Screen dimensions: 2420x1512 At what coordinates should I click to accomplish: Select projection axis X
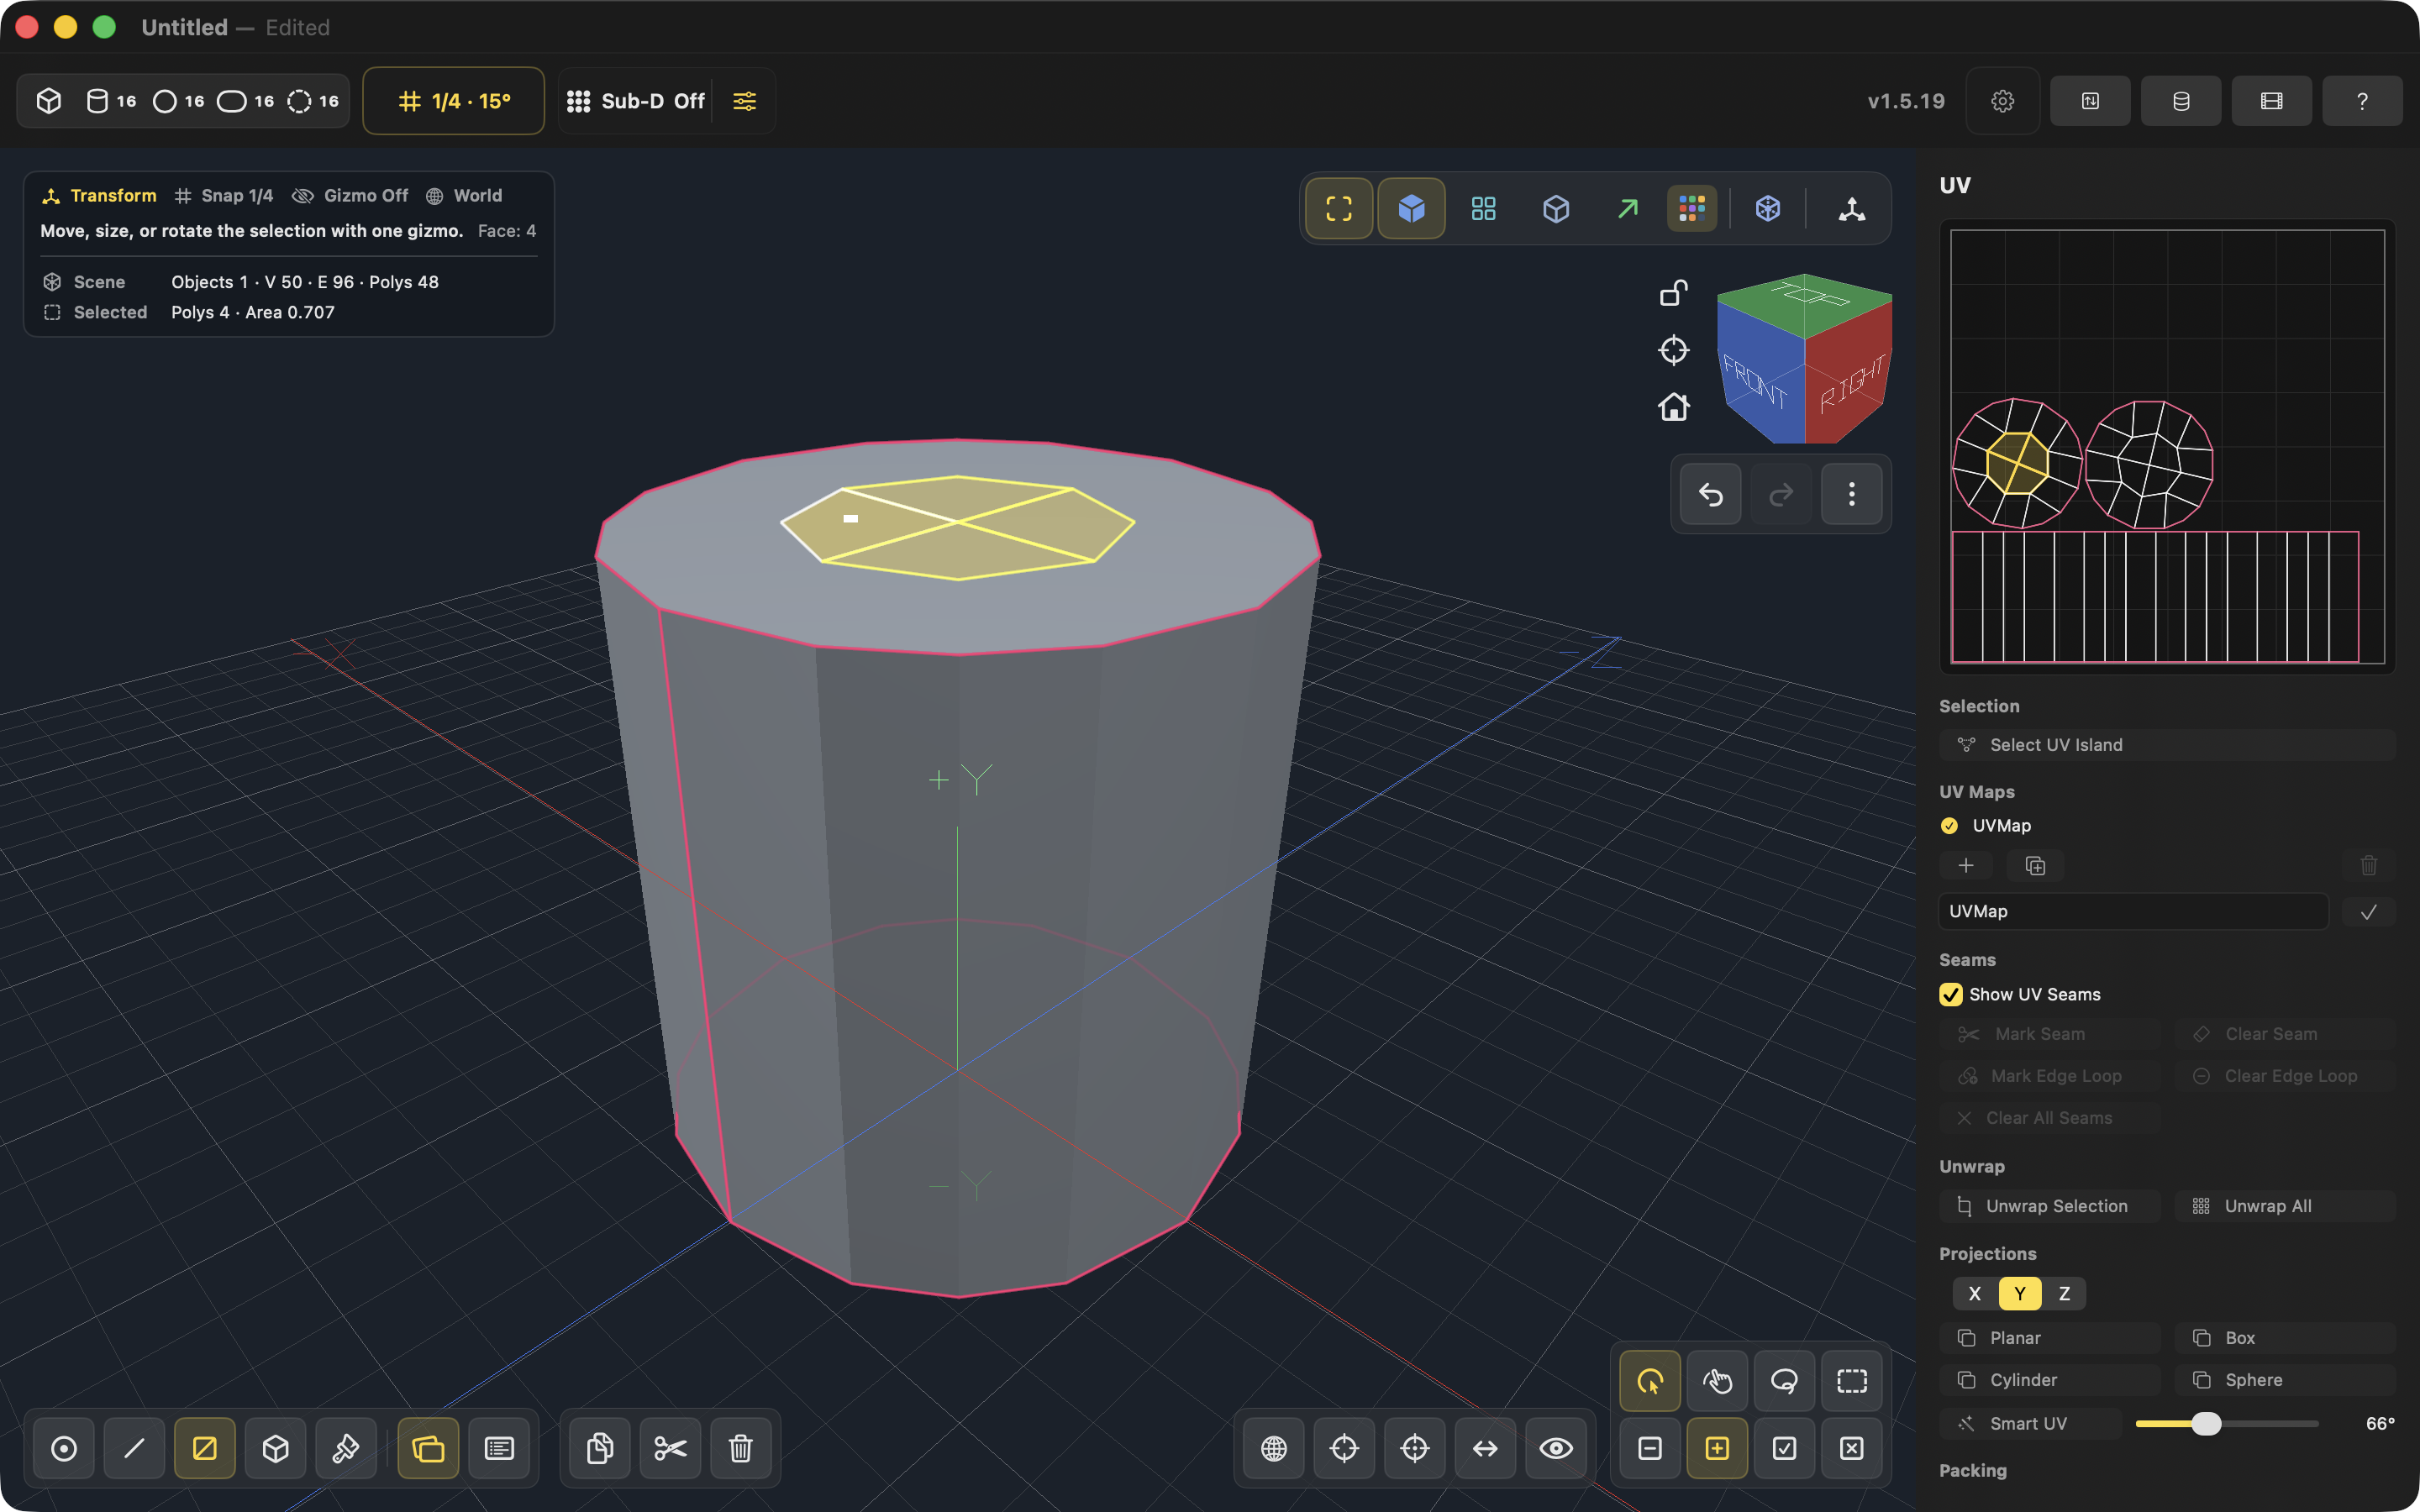(x=1975, y=1293)
